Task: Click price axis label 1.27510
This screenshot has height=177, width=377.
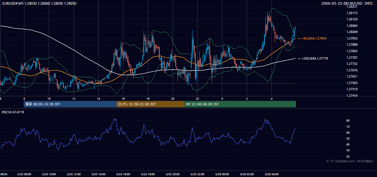Action: (x=352, y=89)
